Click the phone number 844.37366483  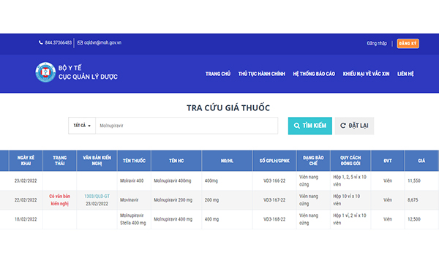pyautogui.click(x=59, y=43)
